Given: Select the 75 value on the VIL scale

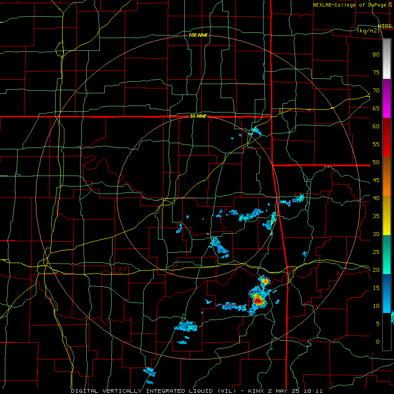Looking at the screenshot, I should [376, 73].
